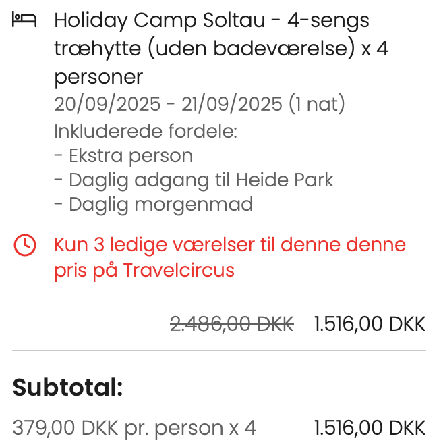The width and height of the screenshot is (441, 447).
Task: Click the træhytte (uden badeværelse) description
Action: tap(205, 49)
